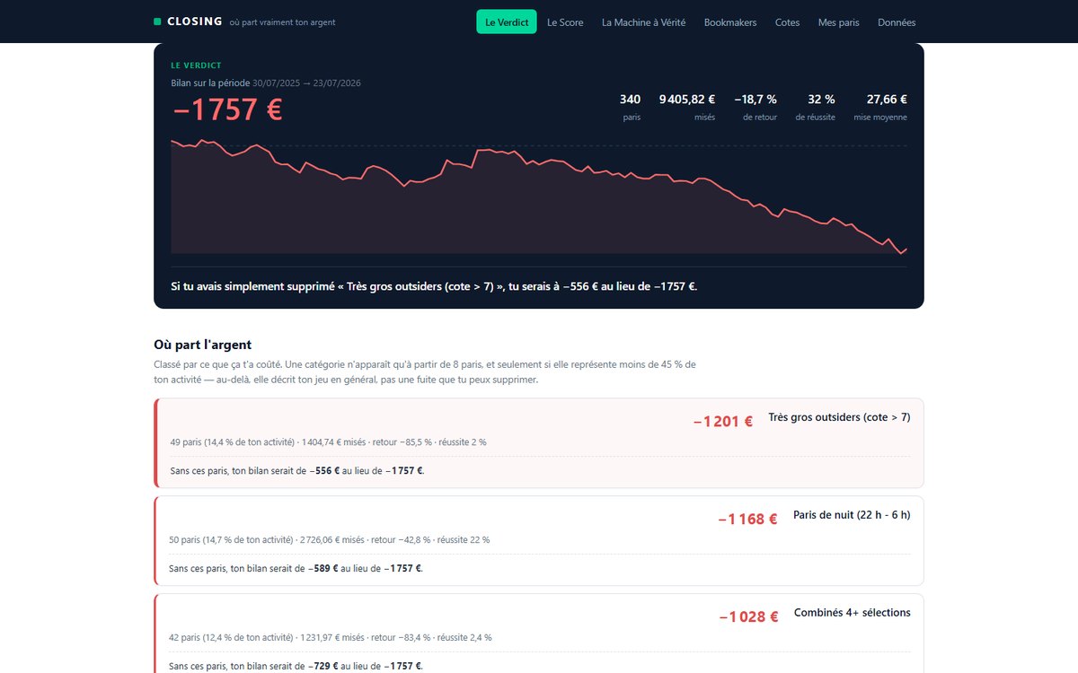Click the tagline 'où part vraiment ton argent'
The image size is (1078, 673).
pyautogui.click(x=282, y=22)
